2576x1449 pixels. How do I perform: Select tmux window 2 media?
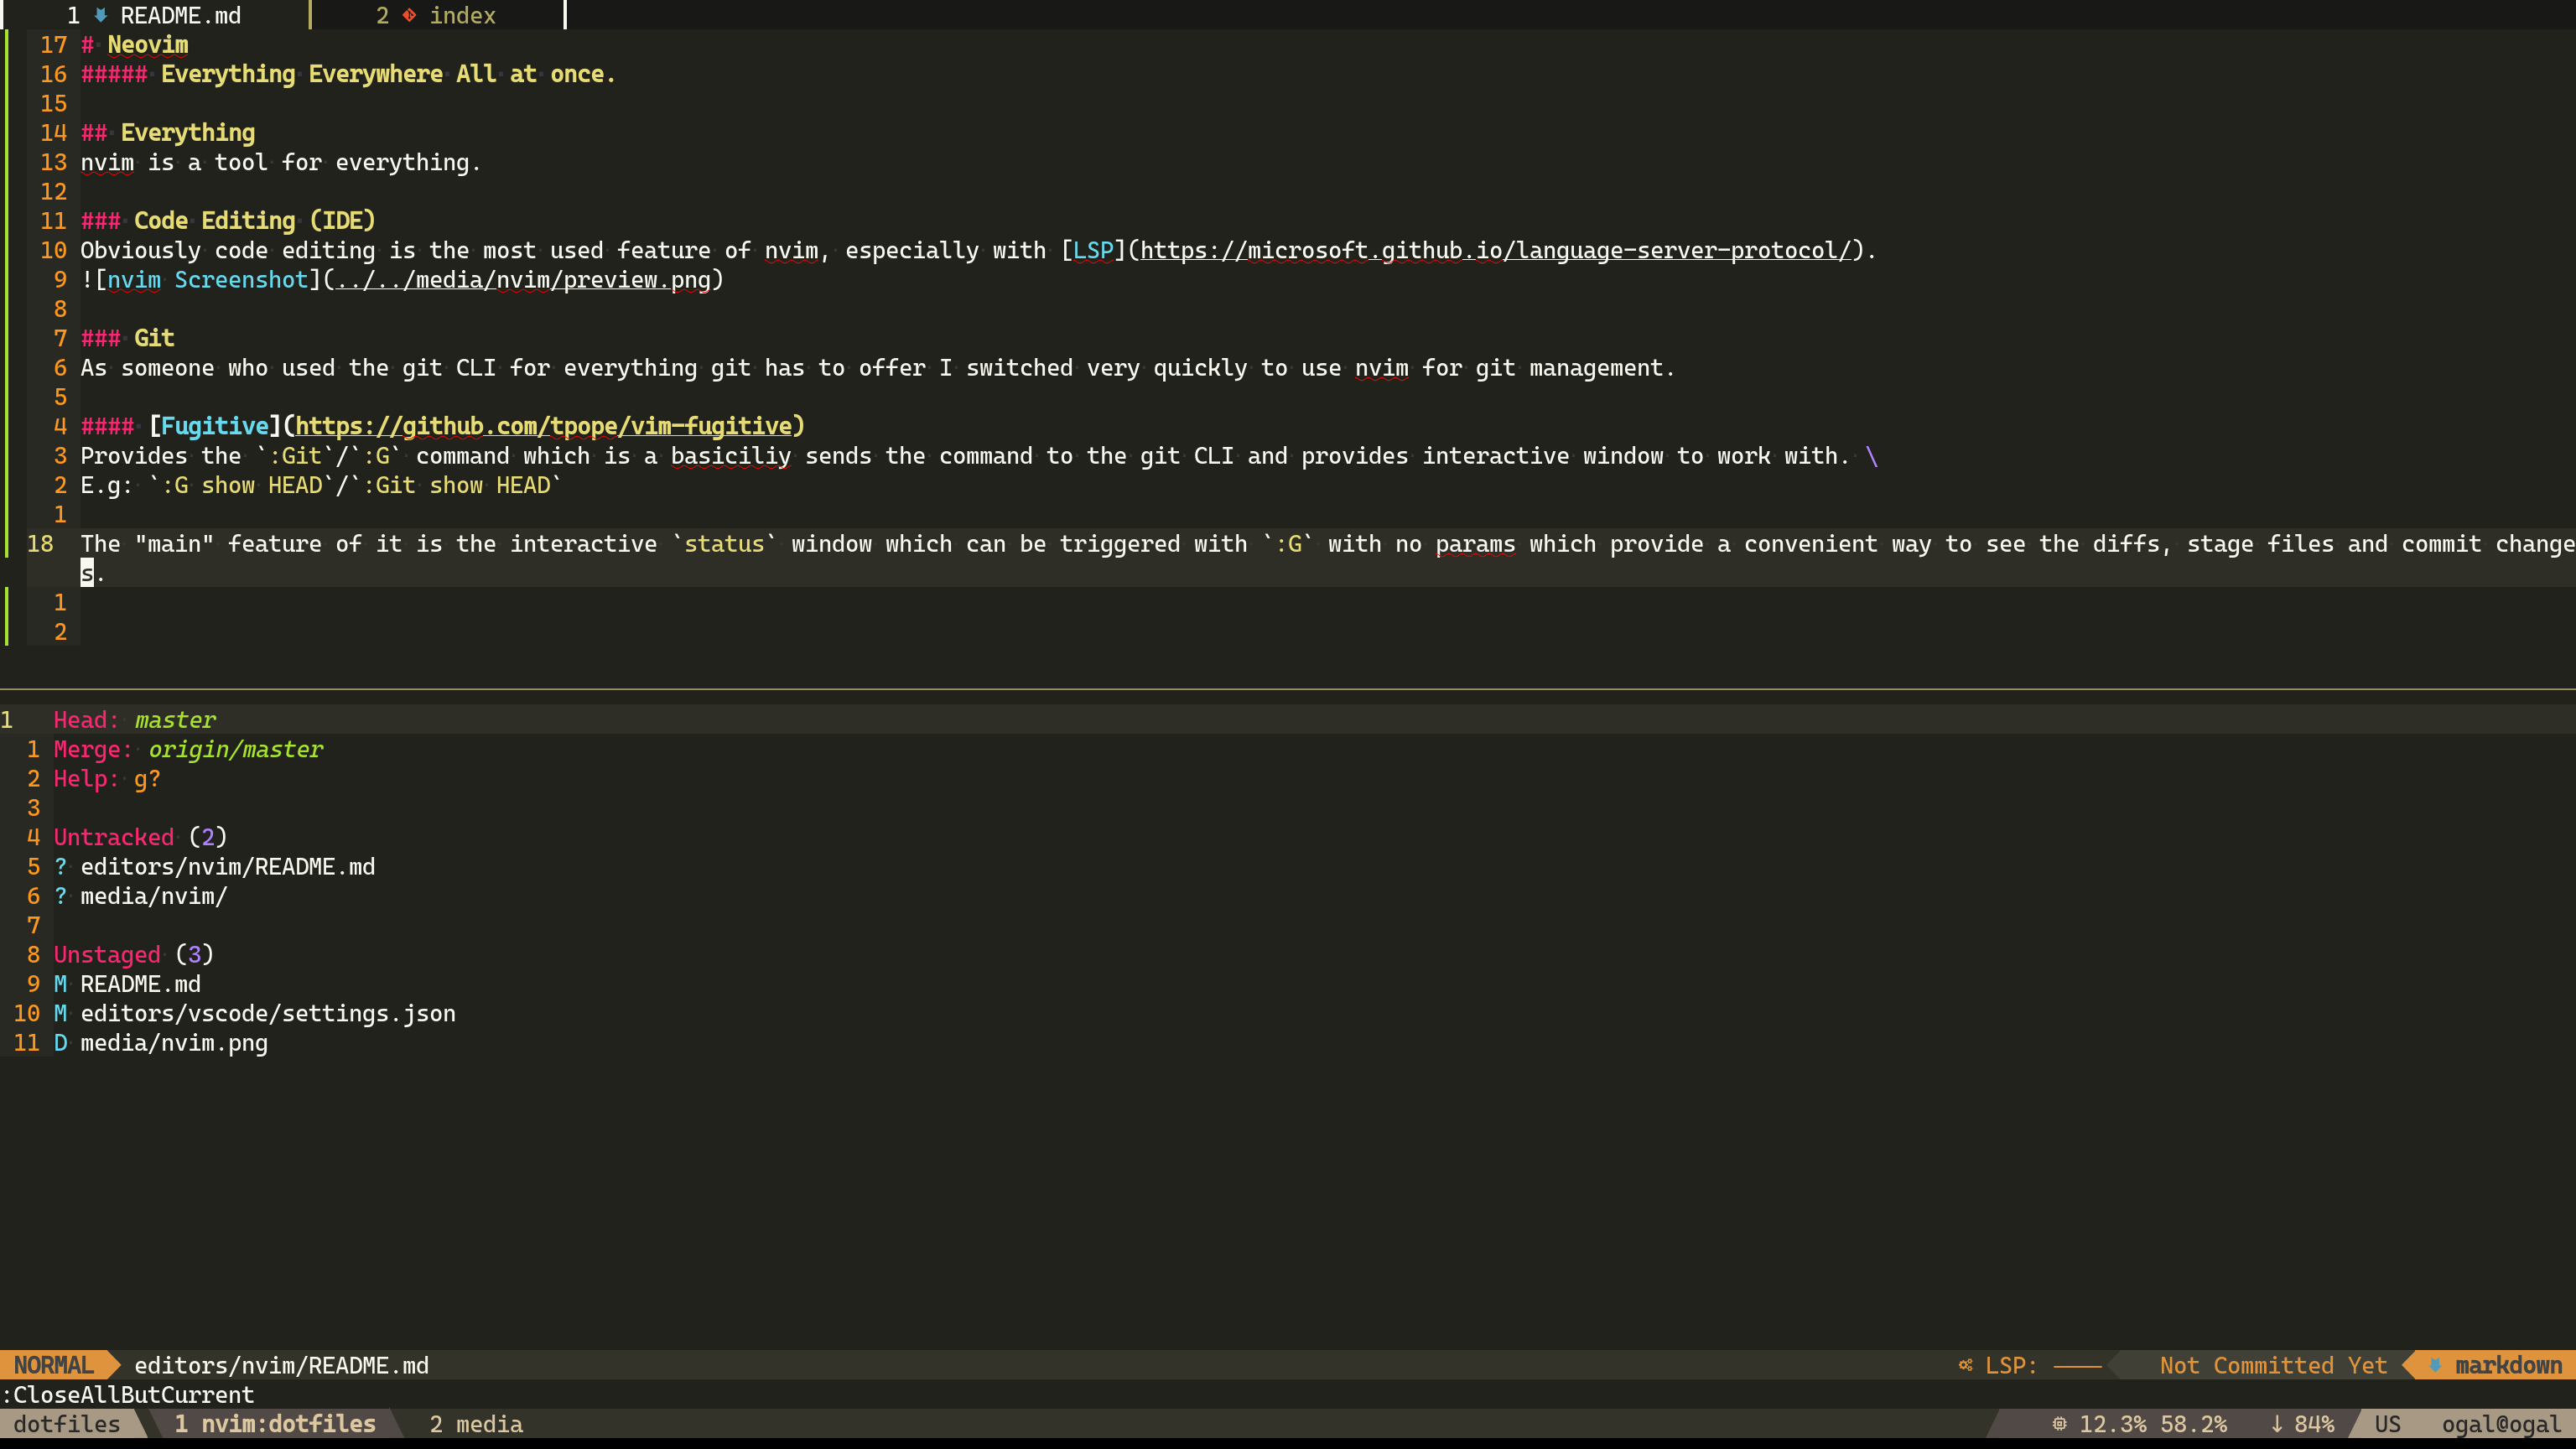tap(476, 1424)
